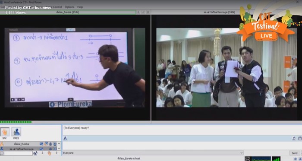302x161 pixels.
Task: Click the magnifier search icon in participant panel
Action: coord(2,153)
